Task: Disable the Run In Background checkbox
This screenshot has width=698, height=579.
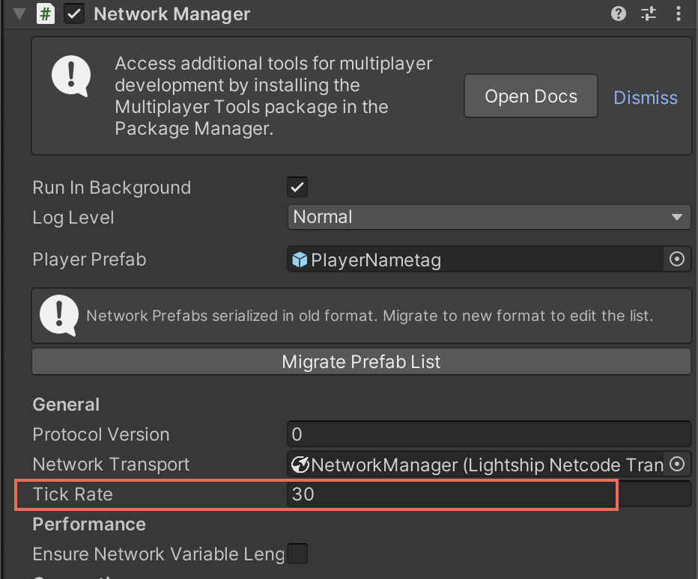Action: (x=297, y=187)
